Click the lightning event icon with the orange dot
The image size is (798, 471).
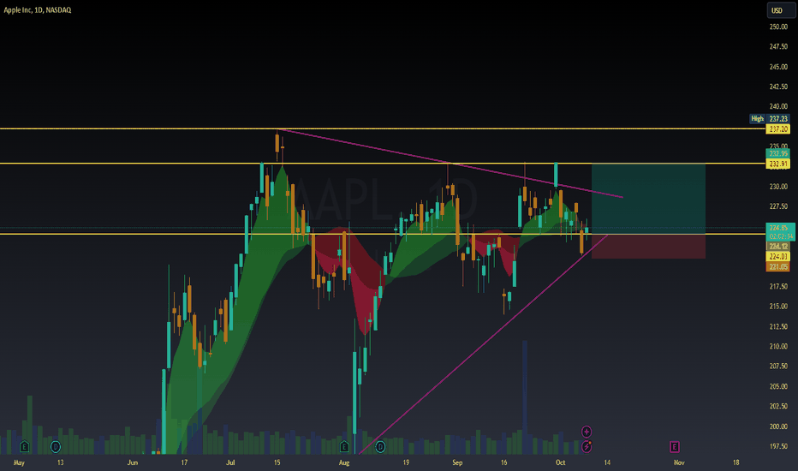587,446
